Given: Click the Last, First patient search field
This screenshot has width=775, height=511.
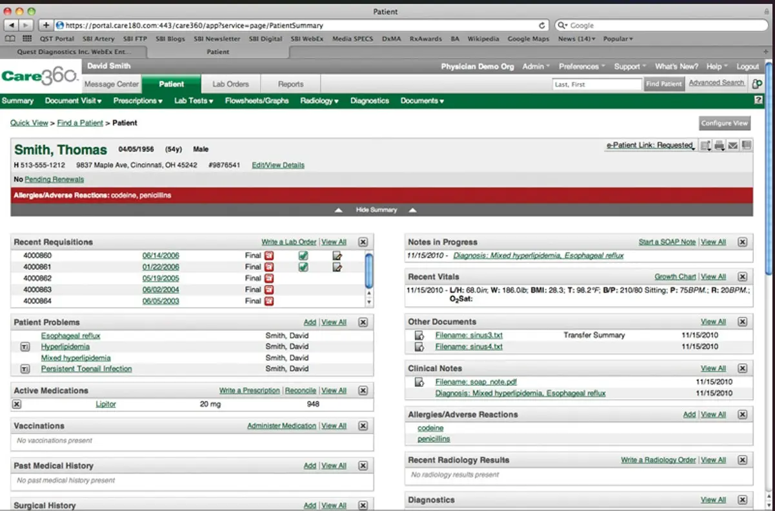Looking at the screenshot, I should pyautogui.click(x=596, y=83).
